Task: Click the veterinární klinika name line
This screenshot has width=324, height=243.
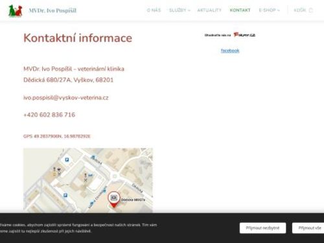Action: pos(74,69)
